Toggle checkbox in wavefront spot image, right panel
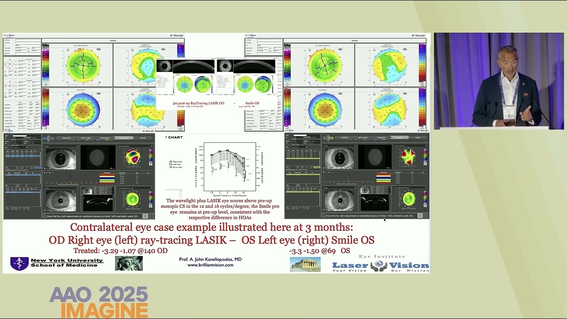This screenshot has height=319, width=567. pyautogui.click(x=388, y=168)
